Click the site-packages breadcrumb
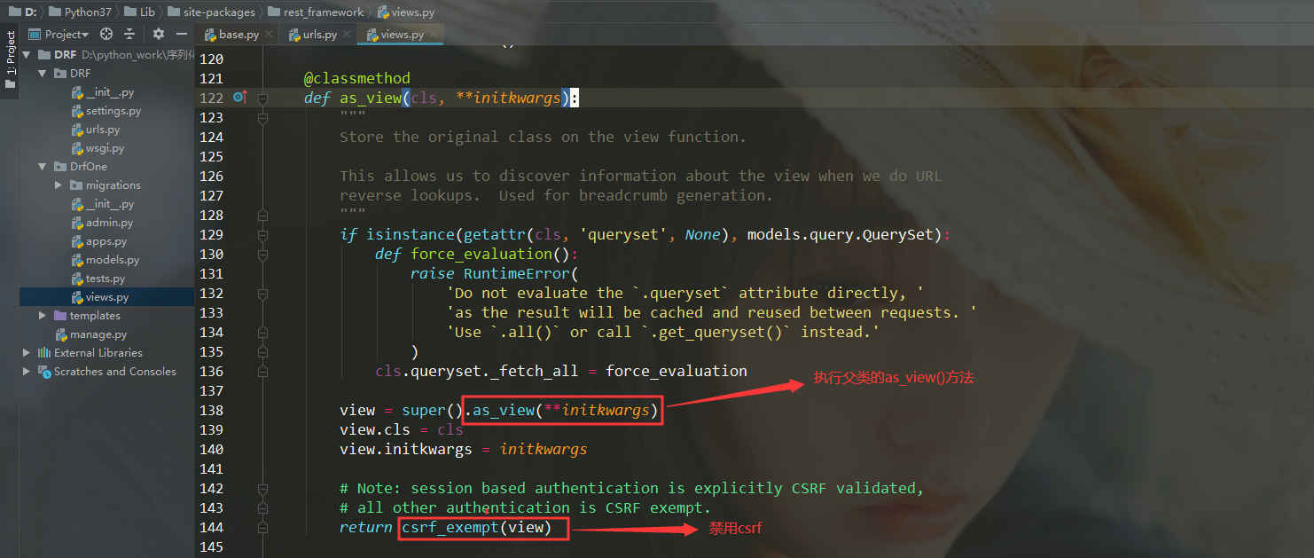1314x558 pixels. pyautogui.click(x=211, y=12)
